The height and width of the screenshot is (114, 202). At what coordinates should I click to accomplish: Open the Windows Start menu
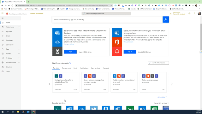point(3,112)
